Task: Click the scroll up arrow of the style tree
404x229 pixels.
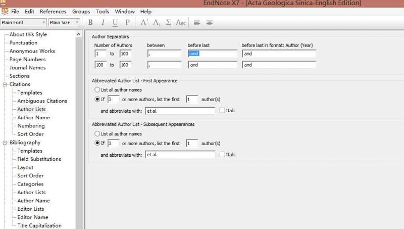Action: click(79, 34)
